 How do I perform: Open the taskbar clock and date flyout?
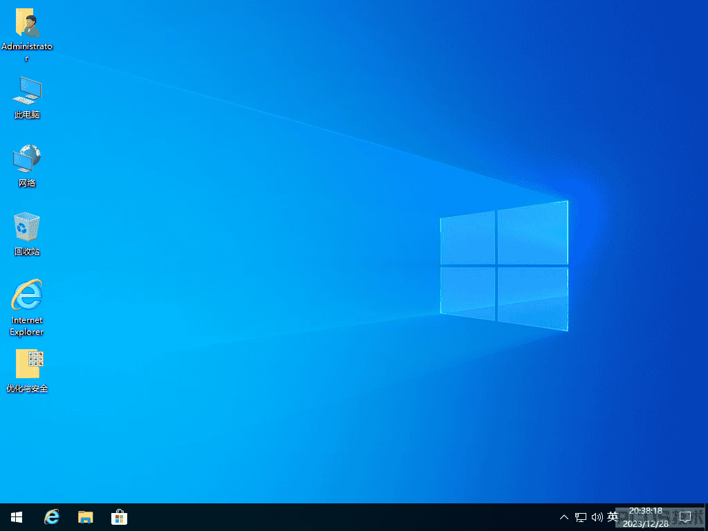646,517
